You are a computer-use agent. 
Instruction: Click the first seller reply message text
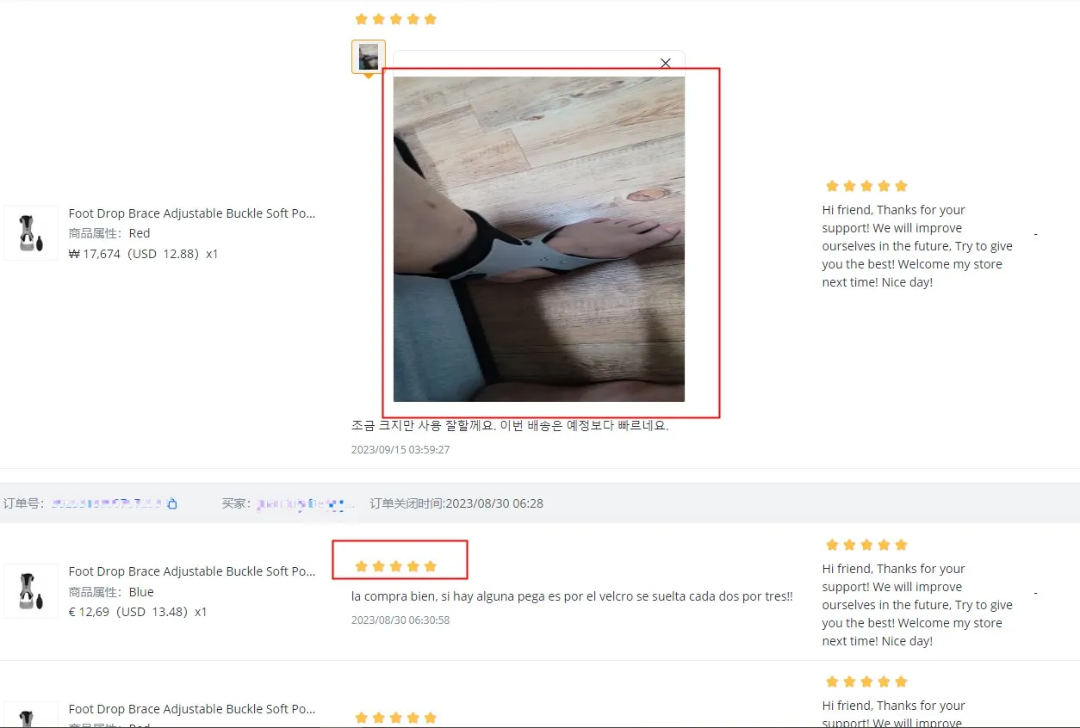click(x=917, y=246)
